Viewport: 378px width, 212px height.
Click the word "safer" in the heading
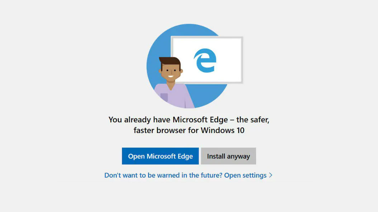pos(258,119)
